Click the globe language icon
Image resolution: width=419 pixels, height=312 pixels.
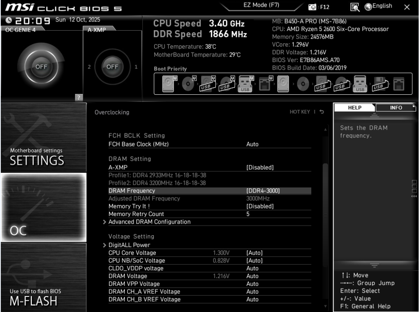368,7
